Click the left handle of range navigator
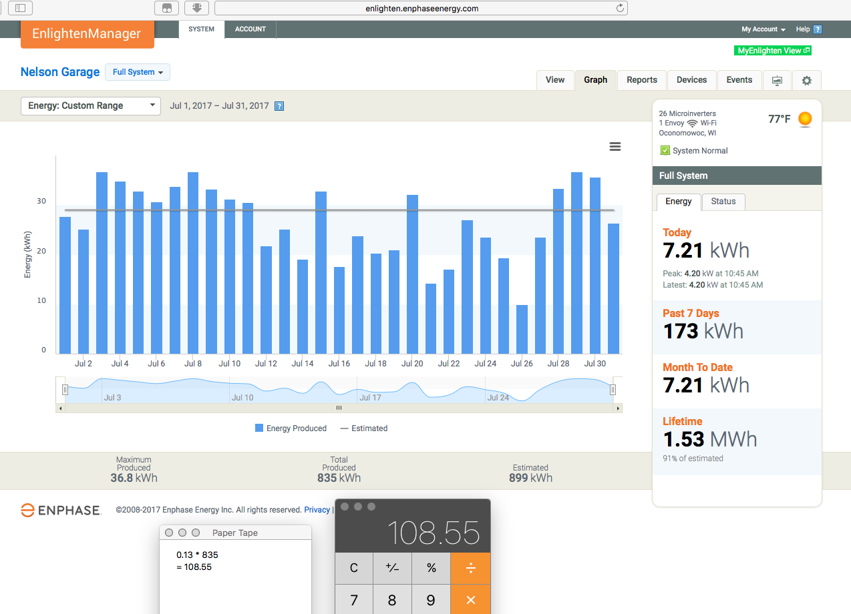The image size is (851, 614). click(x=65, y=390)
